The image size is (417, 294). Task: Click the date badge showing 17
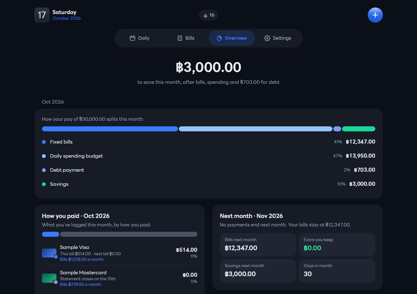(42, 15)
